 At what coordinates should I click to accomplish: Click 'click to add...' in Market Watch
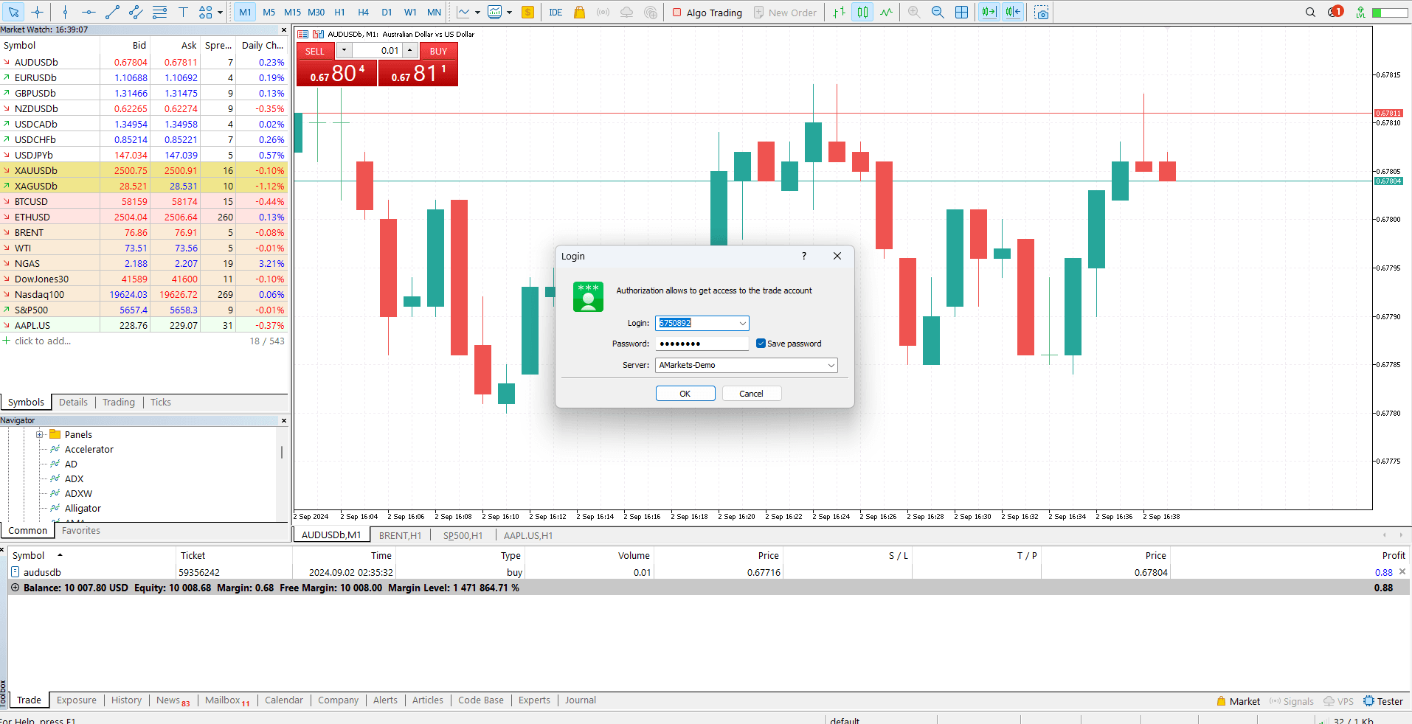pyautogui.click(x=43, y=341)
